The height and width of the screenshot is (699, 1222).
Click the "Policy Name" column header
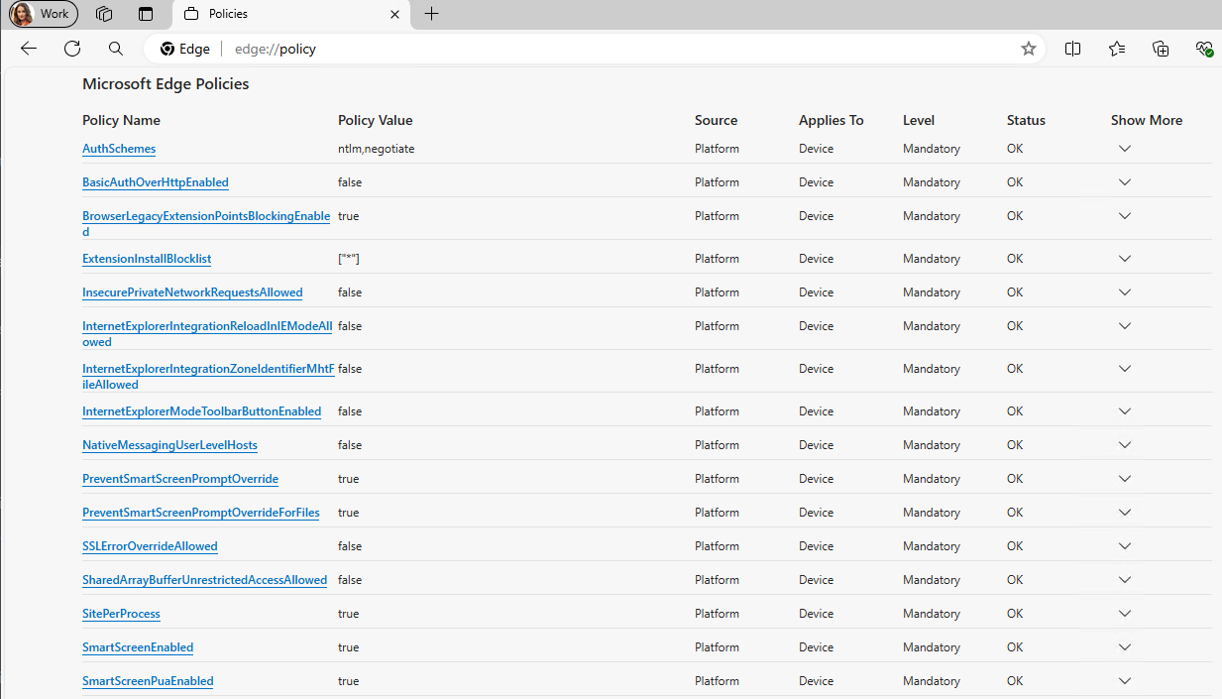(121, 120)
